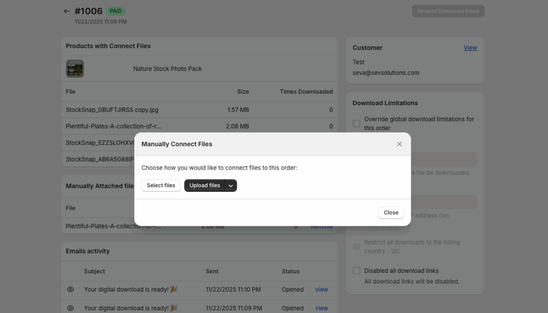Screen dimensions: 548x313
Task: Open the Nature Stock Photo Pack thumbnail
Action: point(75,68)
